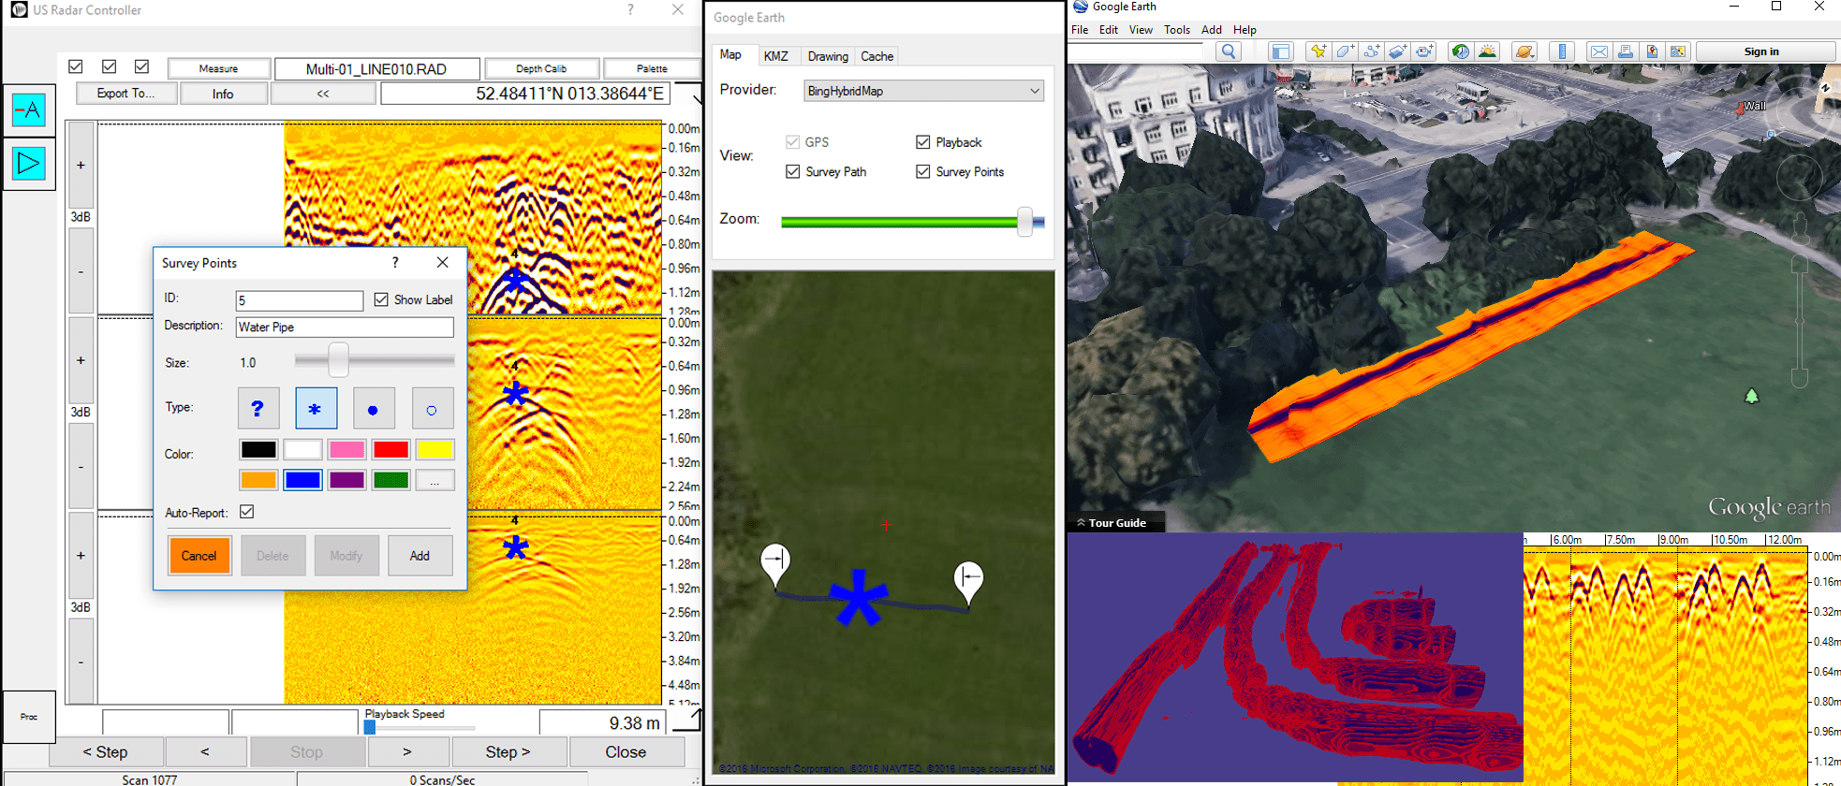
Task: Disable the Auto-Report checkbox
Action: coord(247,512)
